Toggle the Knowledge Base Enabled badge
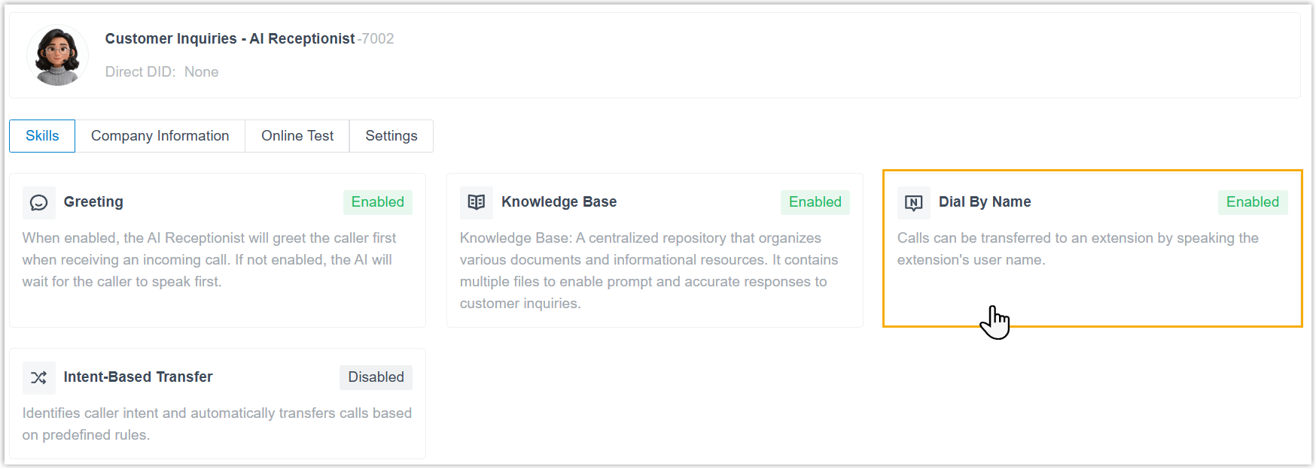 click(815, 202)
